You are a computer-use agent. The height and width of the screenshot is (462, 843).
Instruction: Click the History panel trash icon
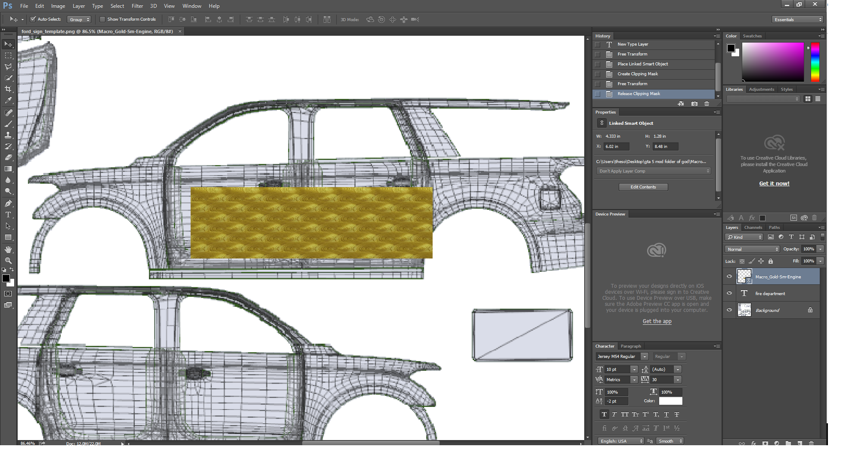click(x=707, y=104)
